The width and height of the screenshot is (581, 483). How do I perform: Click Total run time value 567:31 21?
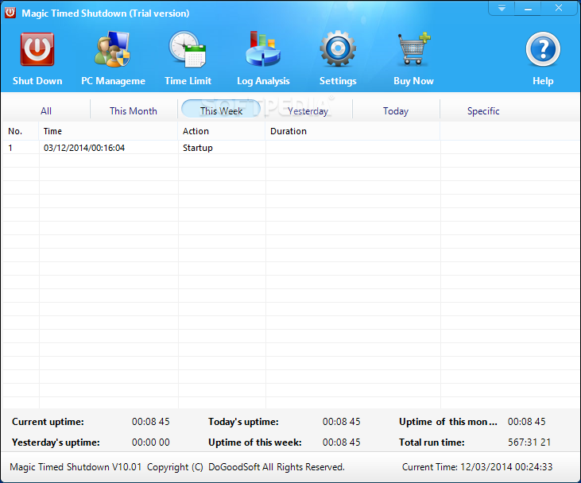[529, 442]
